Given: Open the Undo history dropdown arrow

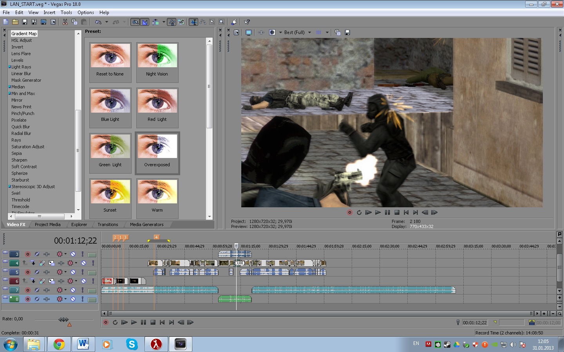Looking at the screenshot, I should pyautogui.click(x=107, y=22).
